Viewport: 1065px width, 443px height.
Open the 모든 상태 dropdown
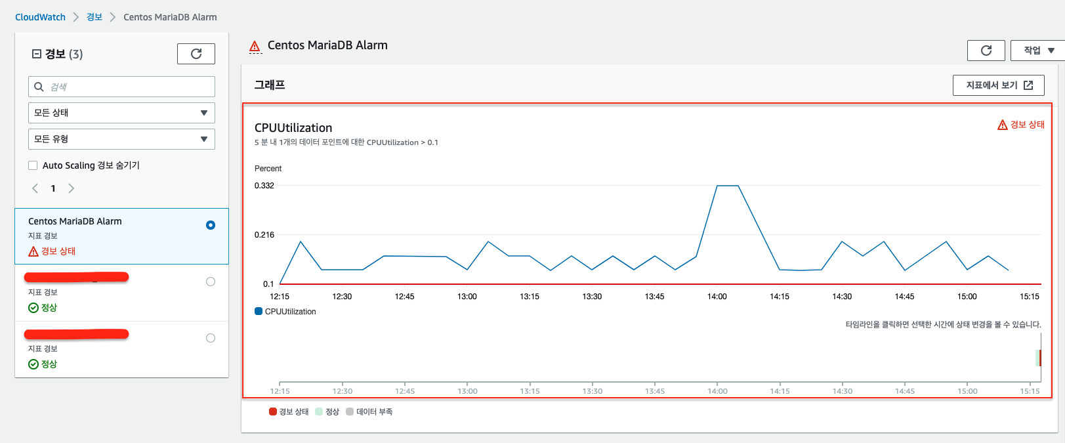point(121,113)
